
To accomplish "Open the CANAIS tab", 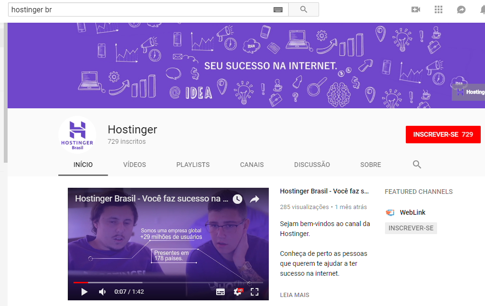I will pyautogui.click(x=252, y=165).
